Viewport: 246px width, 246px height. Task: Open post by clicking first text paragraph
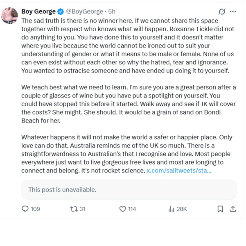point(123,45)
